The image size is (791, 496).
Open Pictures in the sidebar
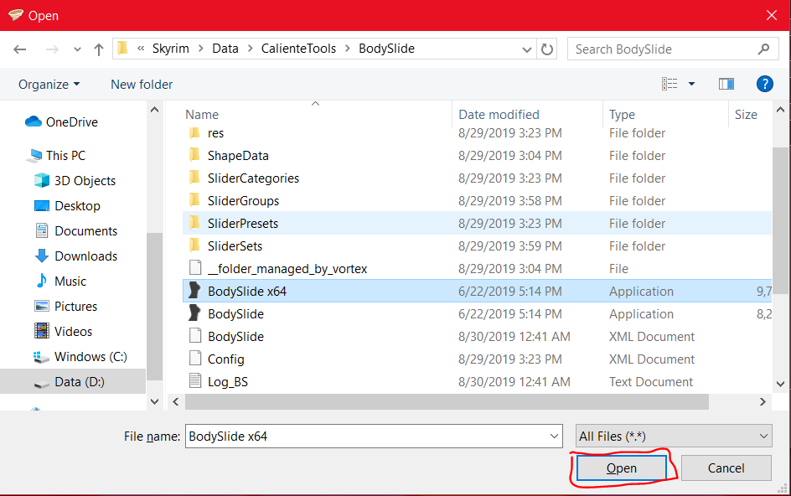(x=65, y=307)
